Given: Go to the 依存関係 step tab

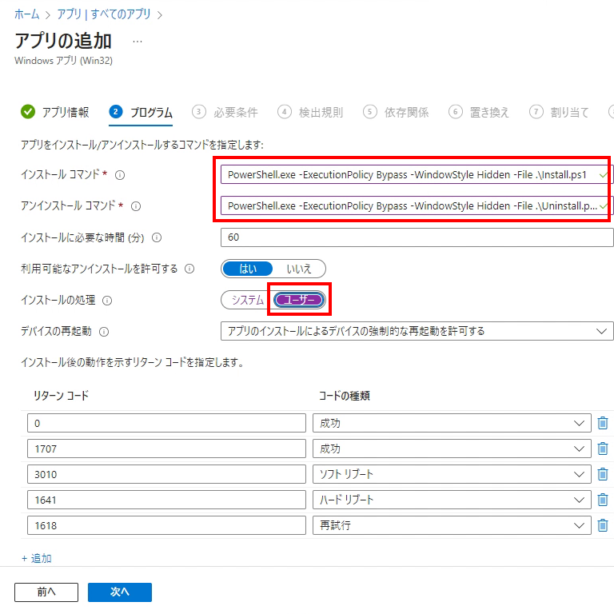Looking at the screenshot, I should pos(396,113).
